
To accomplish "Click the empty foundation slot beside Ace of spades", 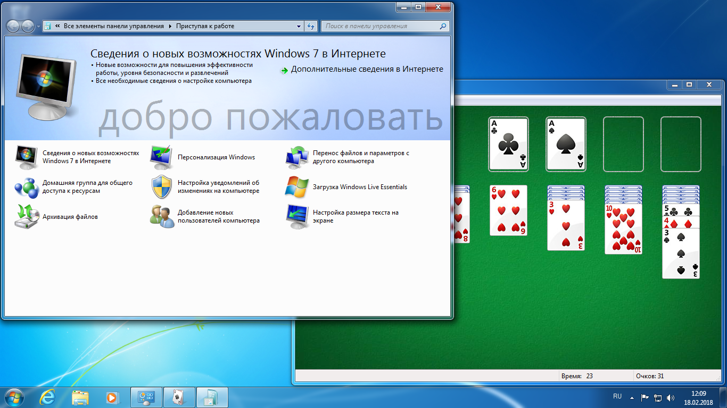I will (x=623, y=144).
